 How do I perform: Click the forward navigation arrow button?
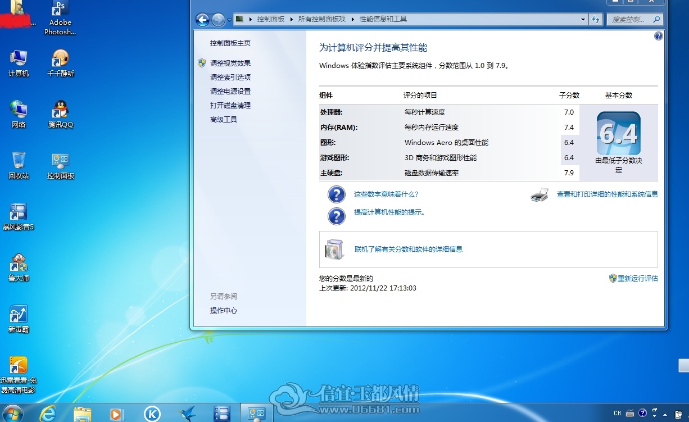(218, 20)
